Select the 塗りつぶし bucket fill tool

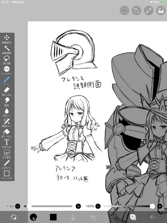(x=7, y=133)
